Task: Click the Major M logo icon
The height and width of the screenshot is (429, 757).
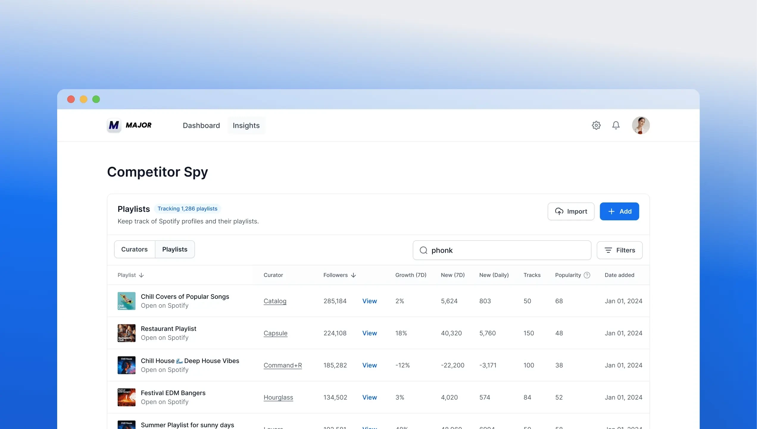Action: (114, 125)
